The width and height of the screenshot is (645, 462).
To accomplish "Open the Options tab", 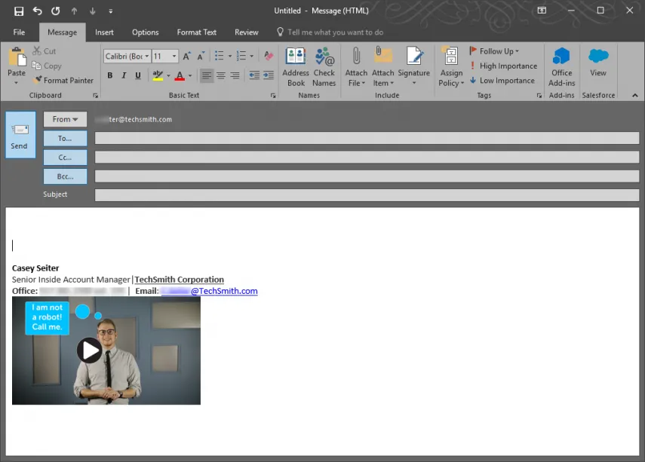I will click(x=145, y=32).
